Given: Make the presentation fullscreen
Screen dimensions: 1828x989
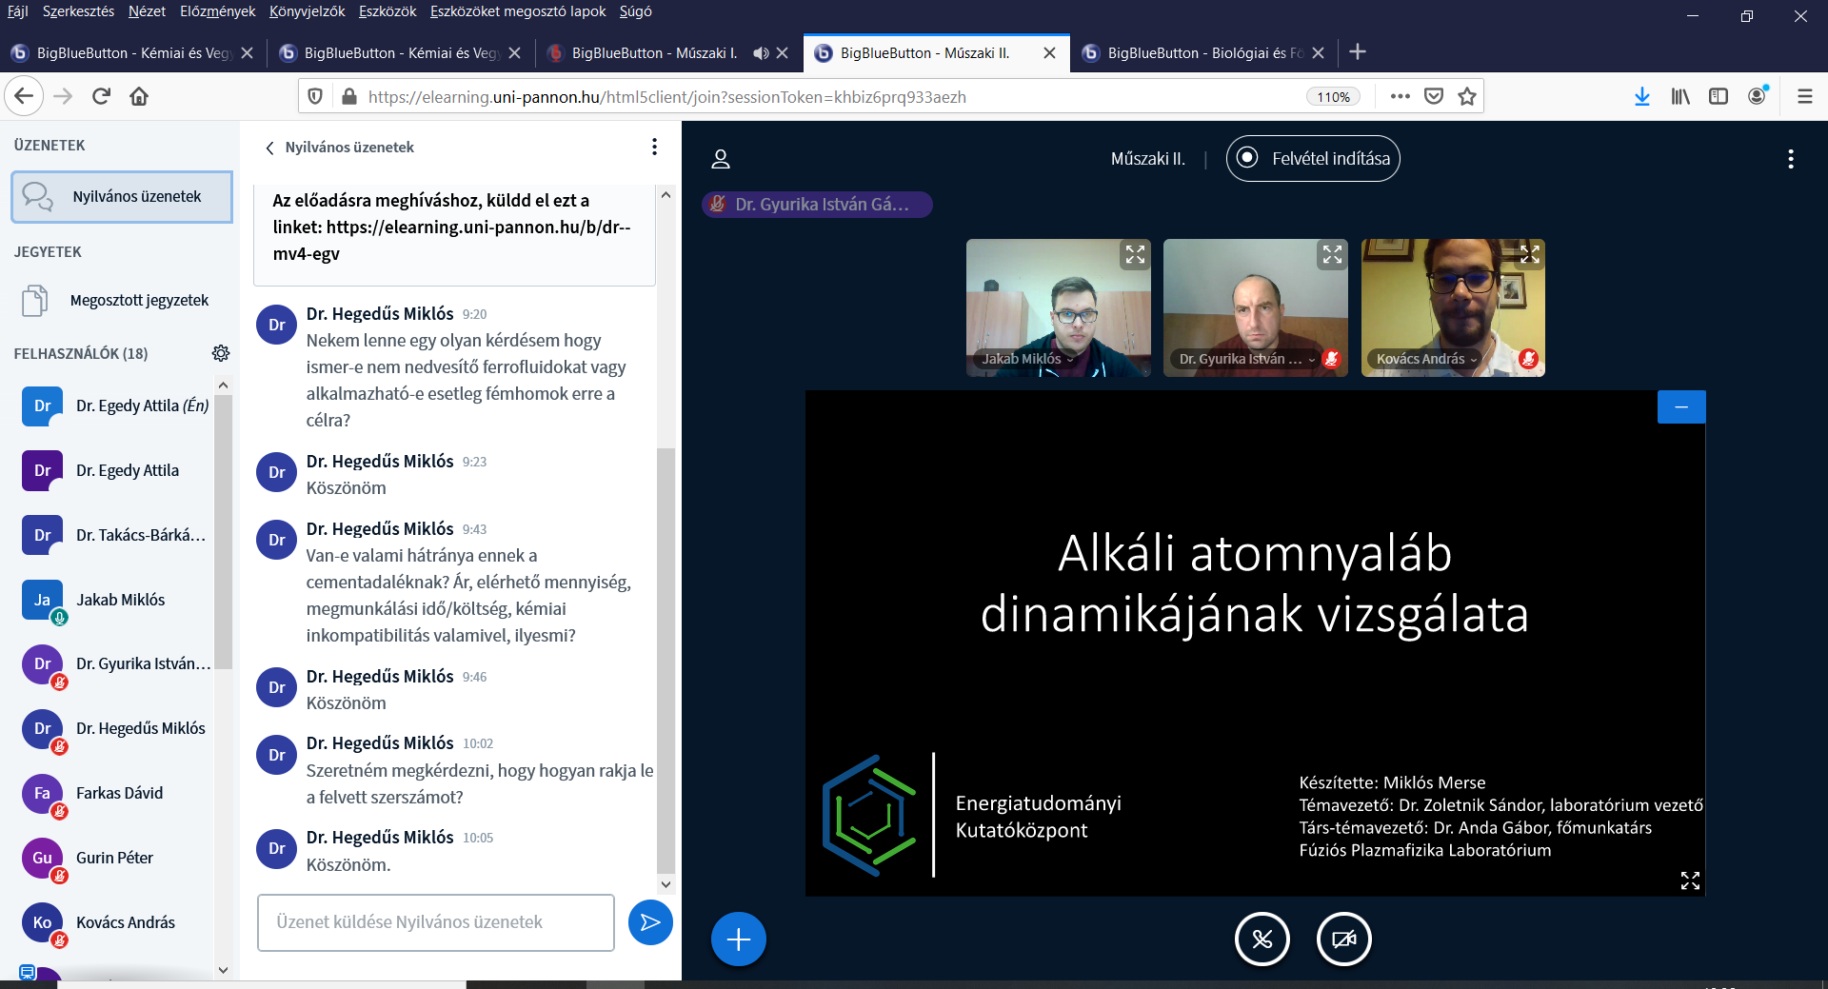Looking at the screenshot, I should pos(1690,880).
